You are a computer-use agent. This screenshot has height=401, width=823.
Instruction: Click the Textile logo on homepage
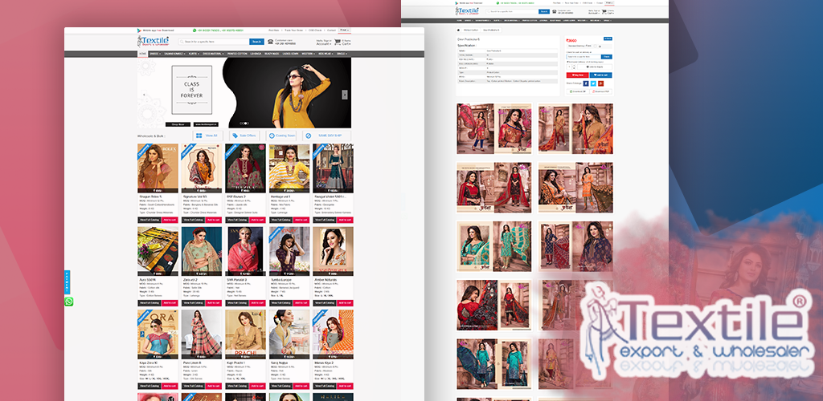click(153, 42)
